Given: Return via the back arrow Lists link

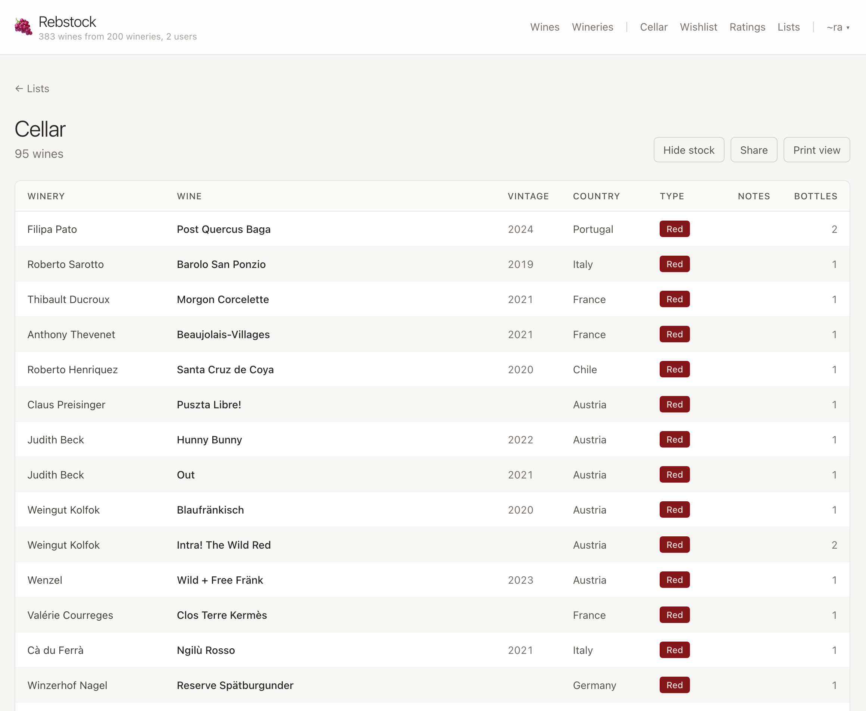Looking at the screenshot, I should click(x=32, y=88).
